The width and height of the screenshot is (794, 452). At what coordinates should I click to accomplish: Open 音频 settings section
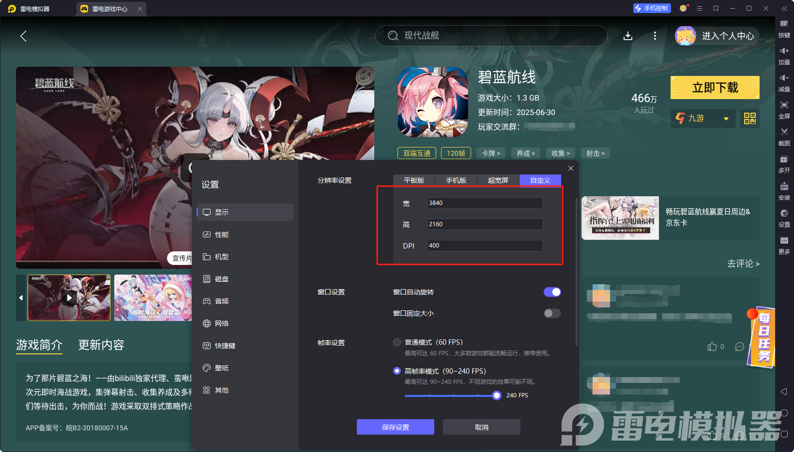pyautogui.click(x=245, y=301)
